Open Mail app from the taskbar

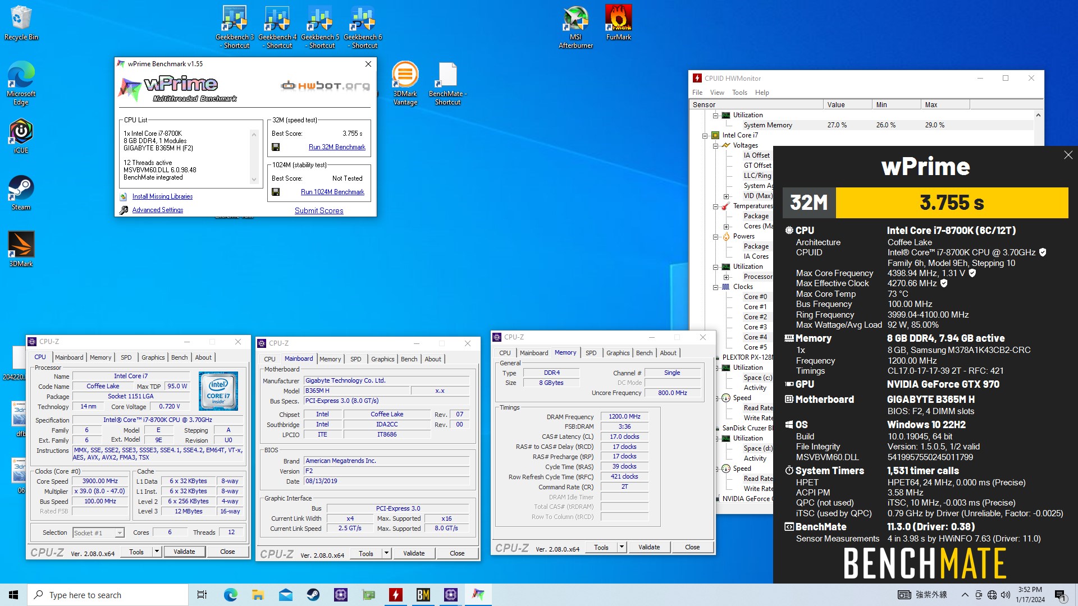coord(285,595)
